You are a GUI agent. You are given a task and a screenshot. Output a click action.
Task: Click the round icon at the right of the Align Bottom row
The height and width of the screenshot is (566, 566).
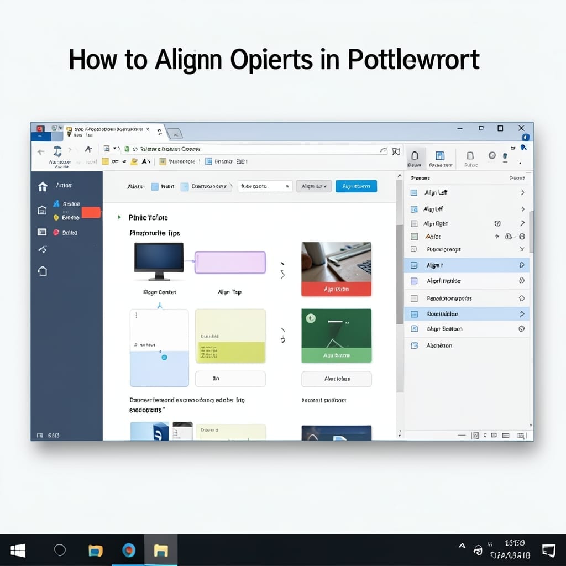pos(522,328)
